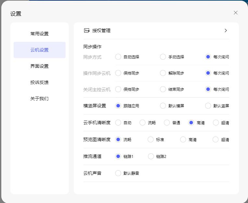Choose 结束同步 for 关闭主控云机
Image resolution: width=248 pixels, height=203 pixels.
[x=163, y=89]
